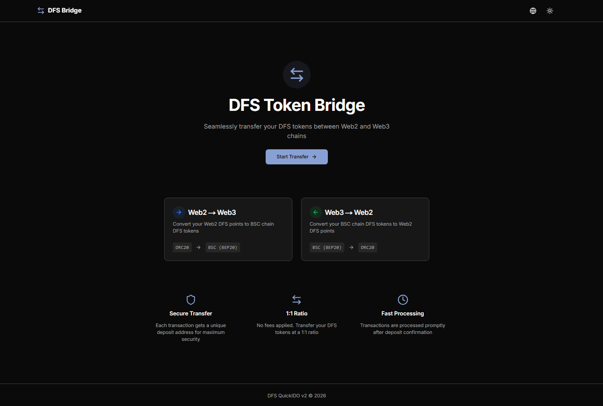Select the Web3 → Web2 card title
Viewport: 603px width, 406px height.
[349, 212]
